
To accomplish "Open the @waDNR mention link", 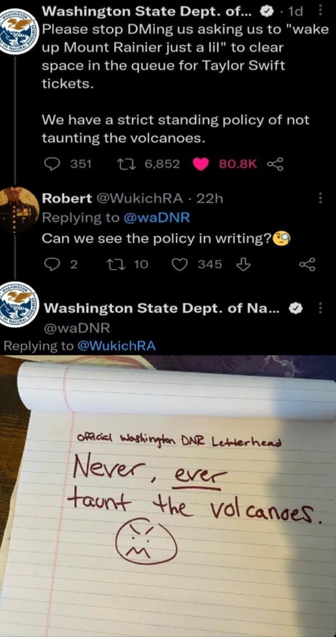I will tap(156, 218).
